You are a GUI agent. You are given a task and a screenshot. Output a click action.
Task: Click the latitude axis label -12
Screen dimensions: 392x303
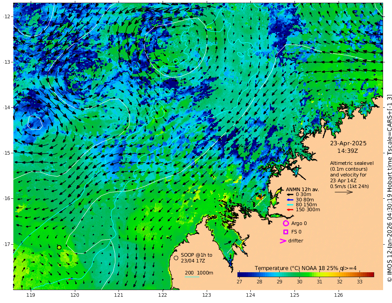pyautogui.click(x=7, y=16)
